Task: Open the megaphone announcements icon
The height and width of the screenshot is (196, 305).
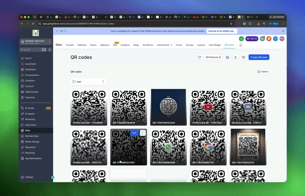Action: point(263,39)
